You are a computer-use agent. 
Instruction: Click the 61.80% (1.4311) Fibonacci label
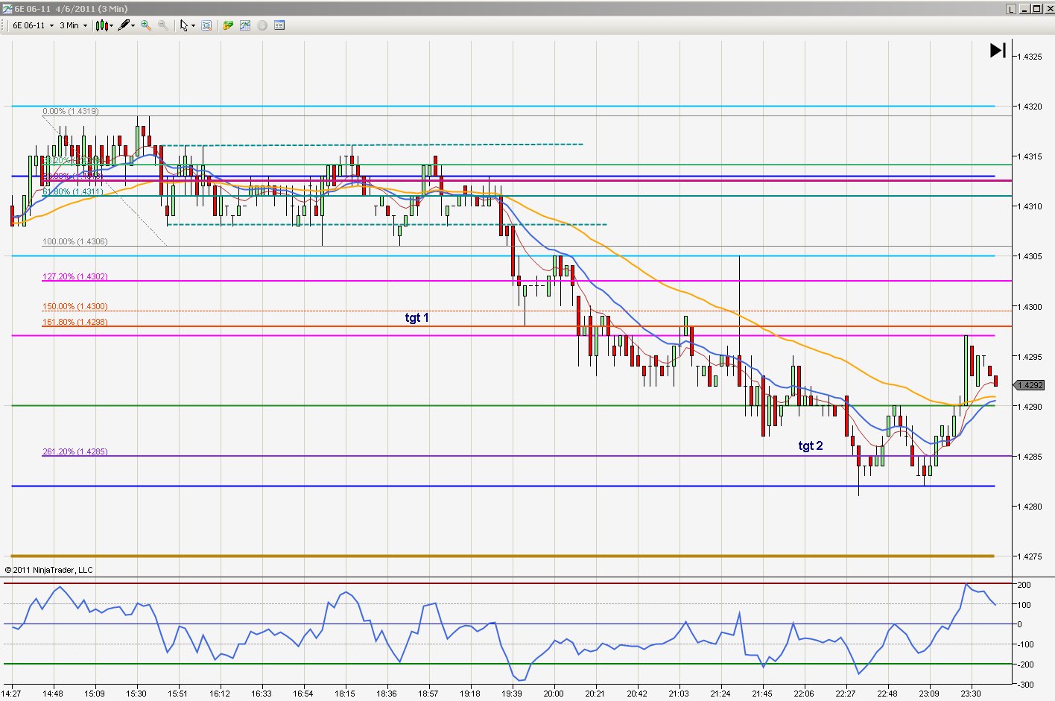coord(72,191)
